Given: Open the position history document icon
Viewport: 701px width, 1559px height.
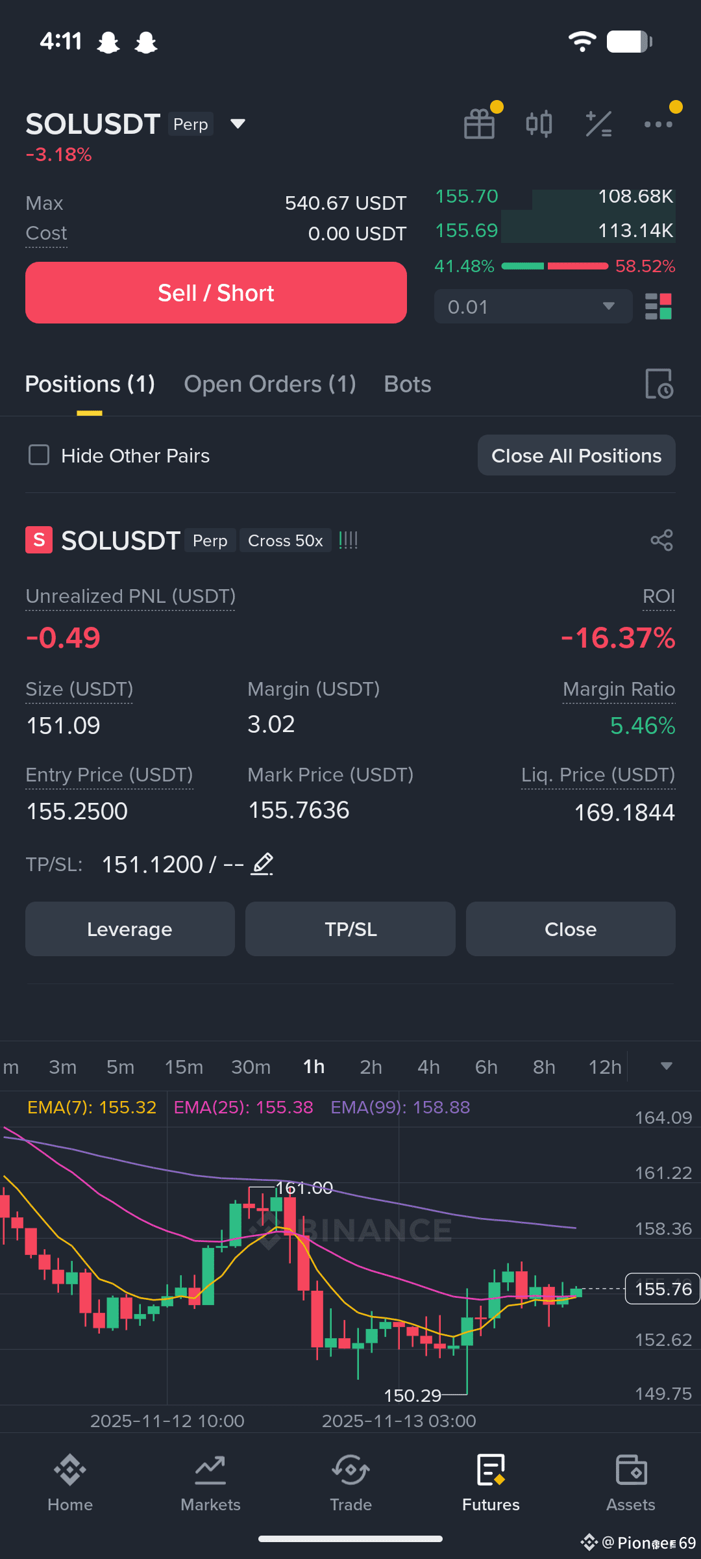Looking at the screenshot, I should 659,384.
